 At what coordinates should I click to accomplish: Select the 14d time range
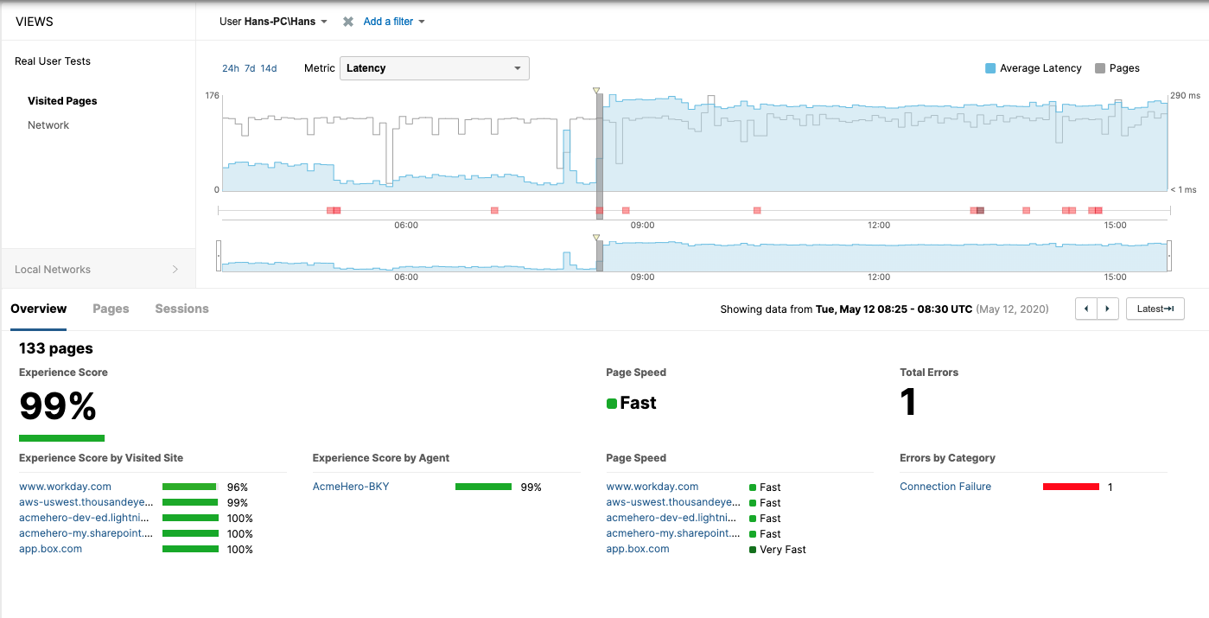269,68
